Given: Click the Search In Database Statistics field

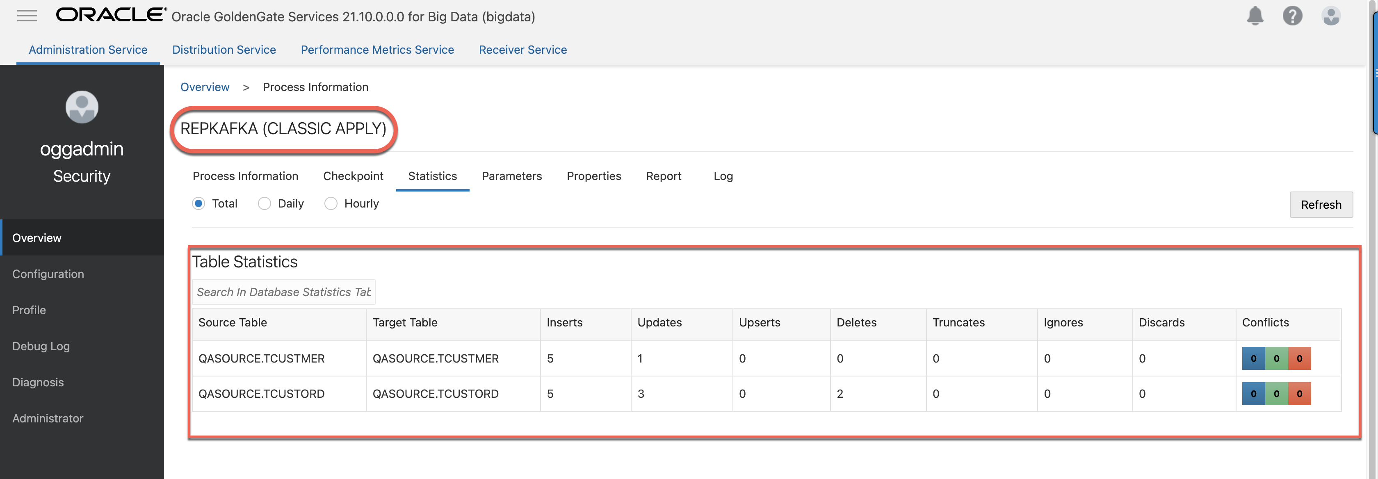Looking at the screenshot, I should tap(283, 292).
